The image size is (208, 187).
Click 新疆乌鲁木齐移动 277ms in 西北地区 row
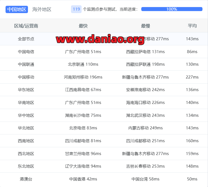point(145,154)
